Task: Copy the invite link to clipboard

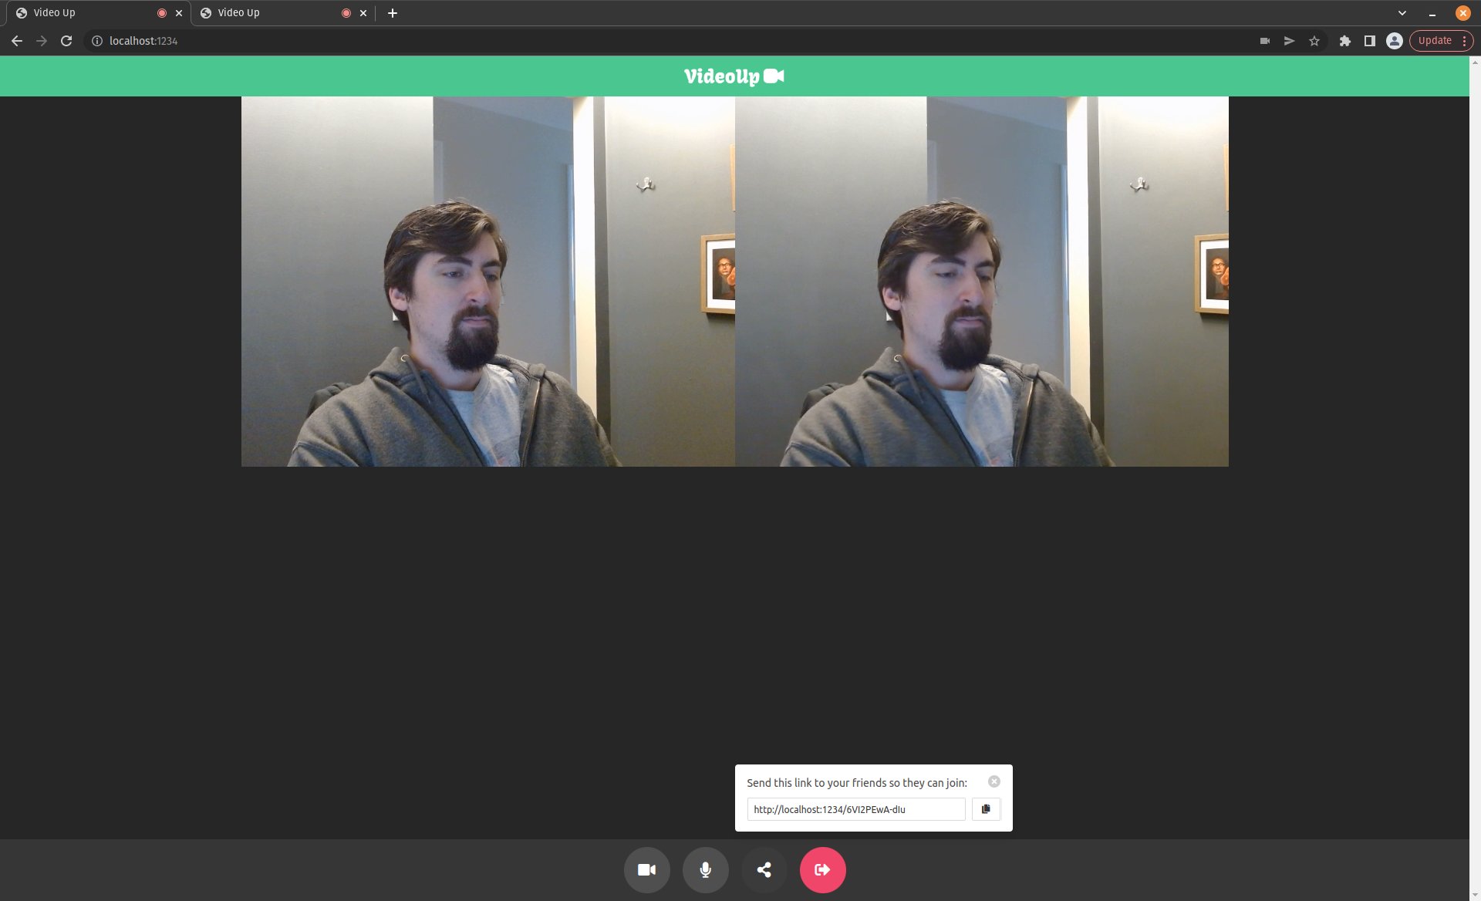Action: tap(985, 809)
